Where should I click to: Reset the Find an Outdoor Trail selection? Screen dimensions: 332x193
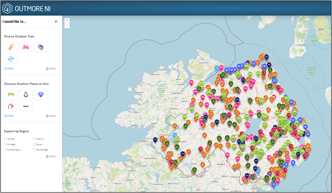pyautogui.click(x=51, y=69)
